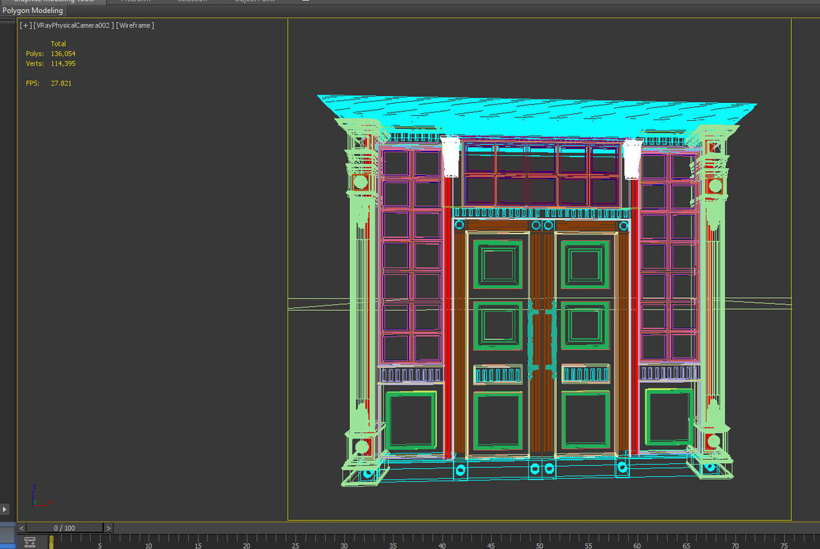The width and height of the screenshot is (820, 549).
Task: Open the Selection ribbon tab
Action: point(192,1)
